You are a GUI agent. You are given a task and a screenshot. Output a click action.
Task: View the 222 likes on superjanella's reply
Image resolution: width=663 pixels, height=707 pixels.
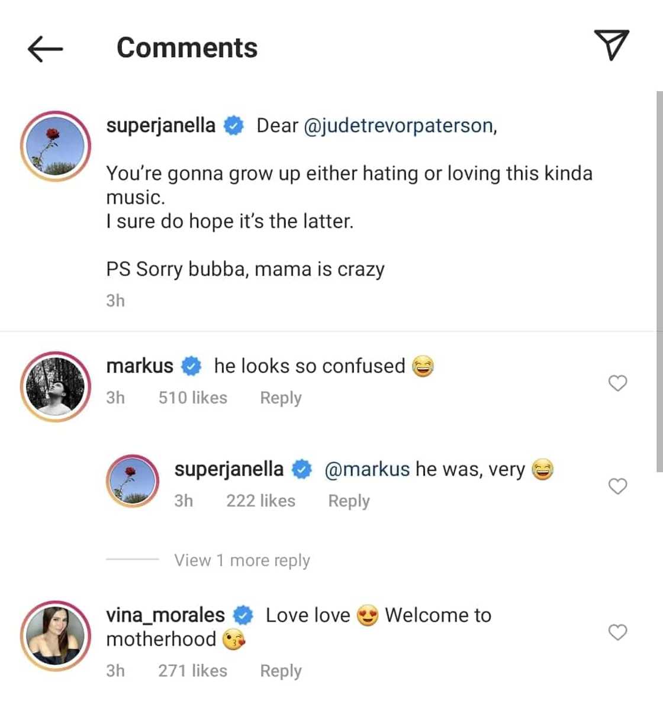click(260, 501)
